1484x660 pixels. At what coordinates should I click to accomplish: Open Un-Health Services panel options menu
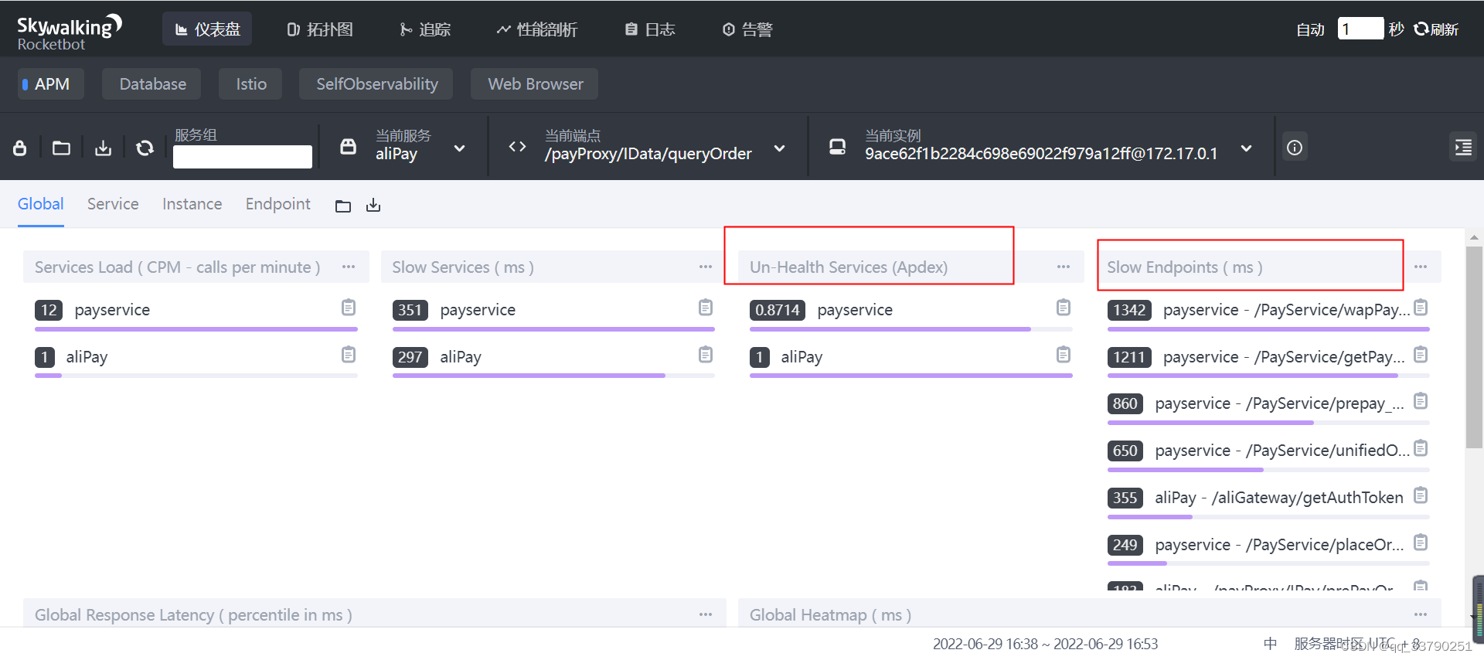coord(1064,267)
